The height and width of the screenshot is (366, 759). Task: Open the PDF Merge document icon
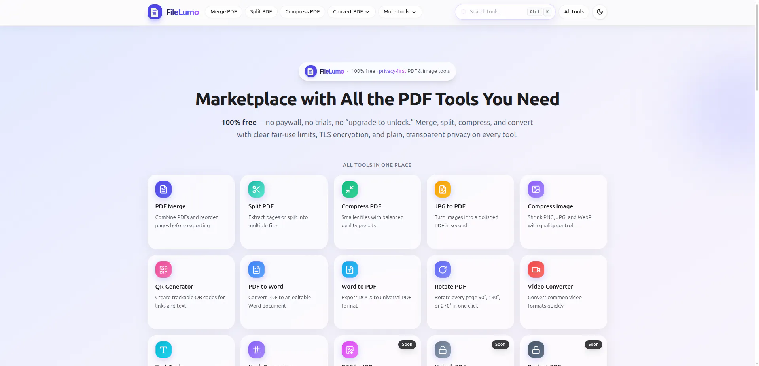click(x=163, y=189)
